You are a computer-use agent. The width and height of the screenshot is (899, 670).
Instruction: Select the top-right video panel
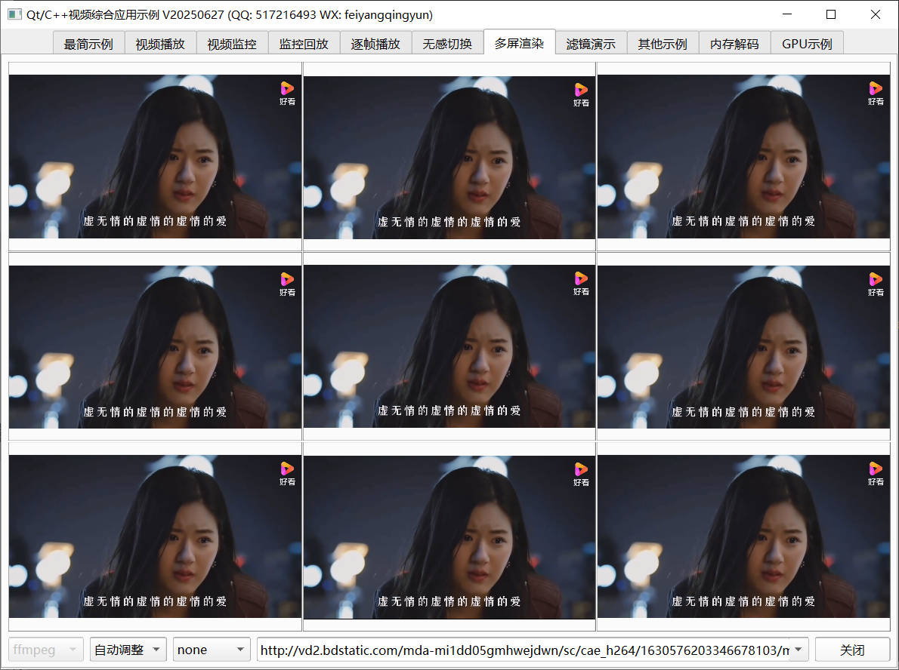(x=743, y=156)
